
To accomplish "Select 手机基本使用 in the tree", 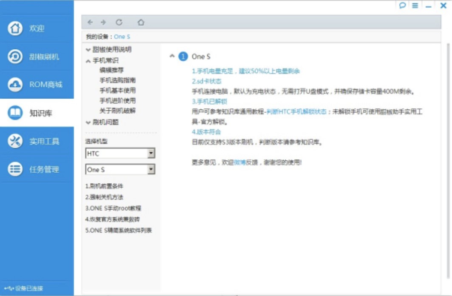I will point(118,90).
